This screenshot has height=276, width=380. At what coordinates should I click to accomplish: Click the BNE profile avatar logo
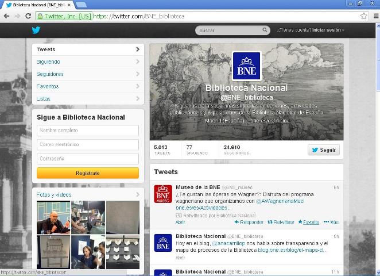tap(246, 66)
